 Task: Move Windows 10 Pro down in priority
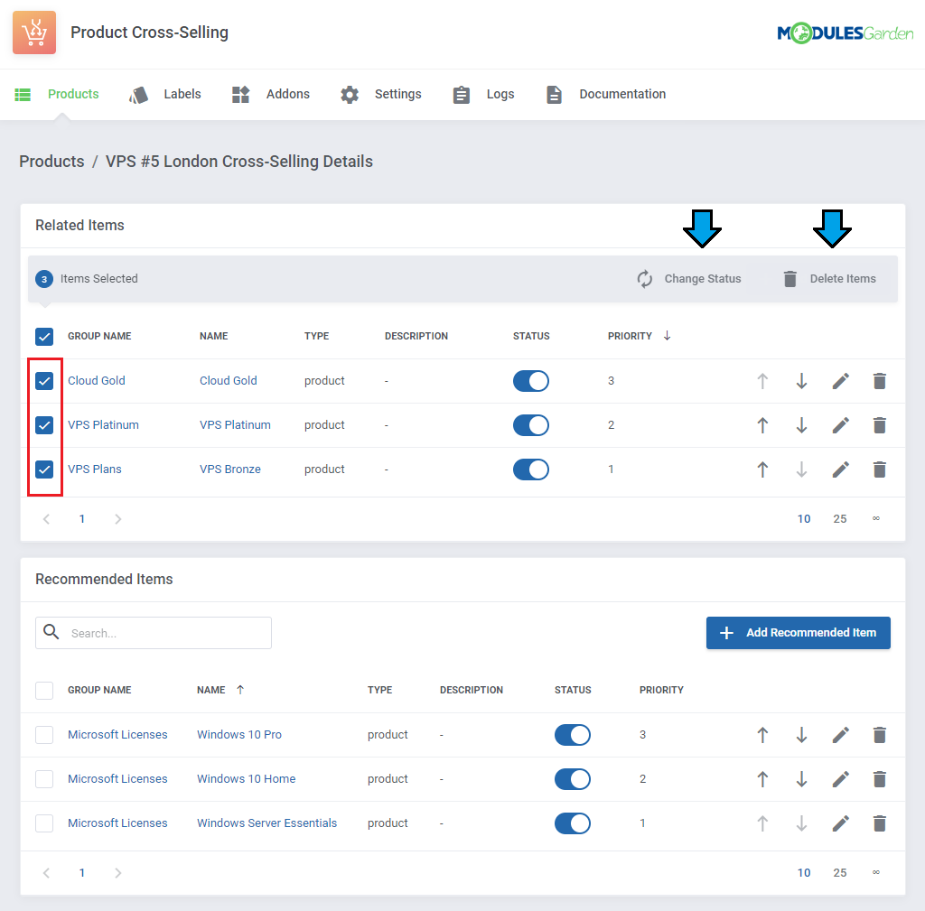(801, 735)
